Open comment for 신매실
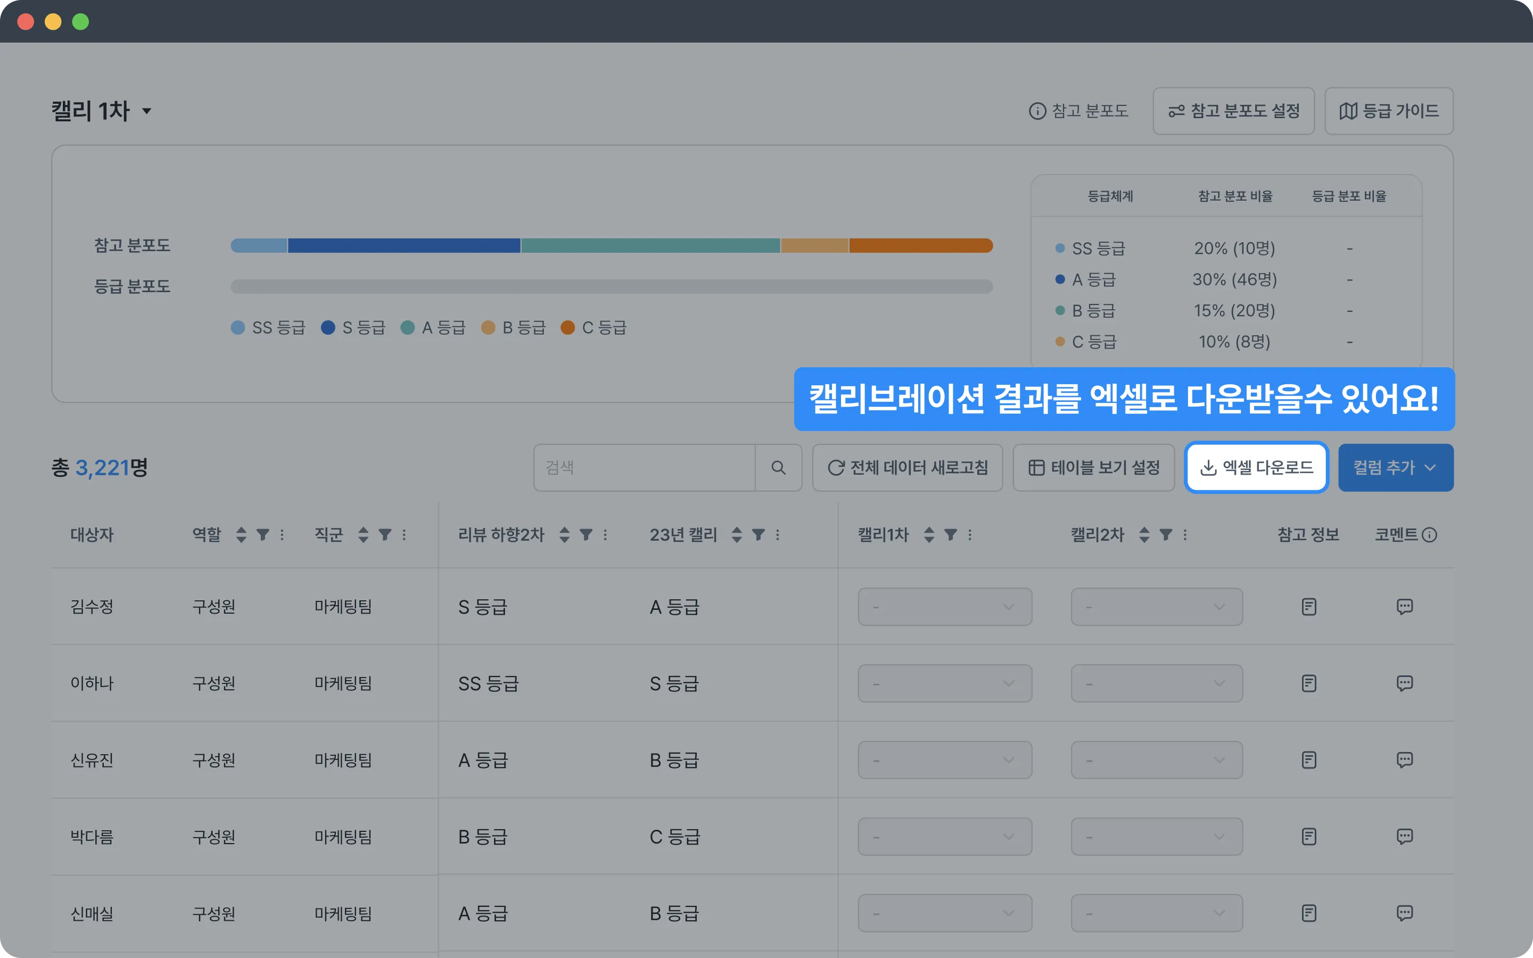The image size is (1533, 958). 1404,913
